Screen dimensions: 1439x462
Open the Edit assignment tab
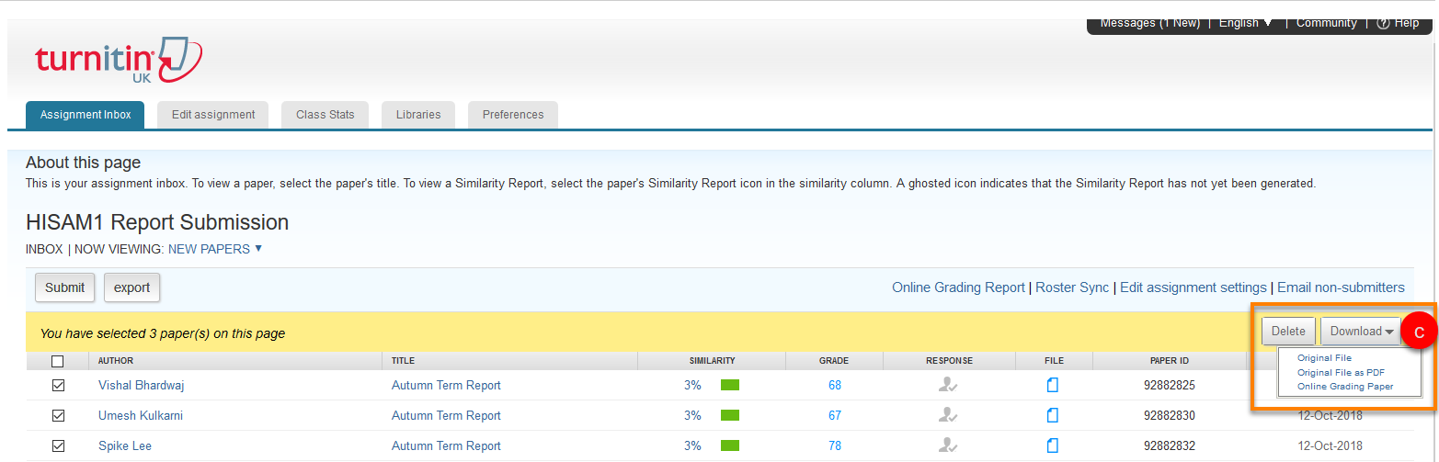(213, 115)
